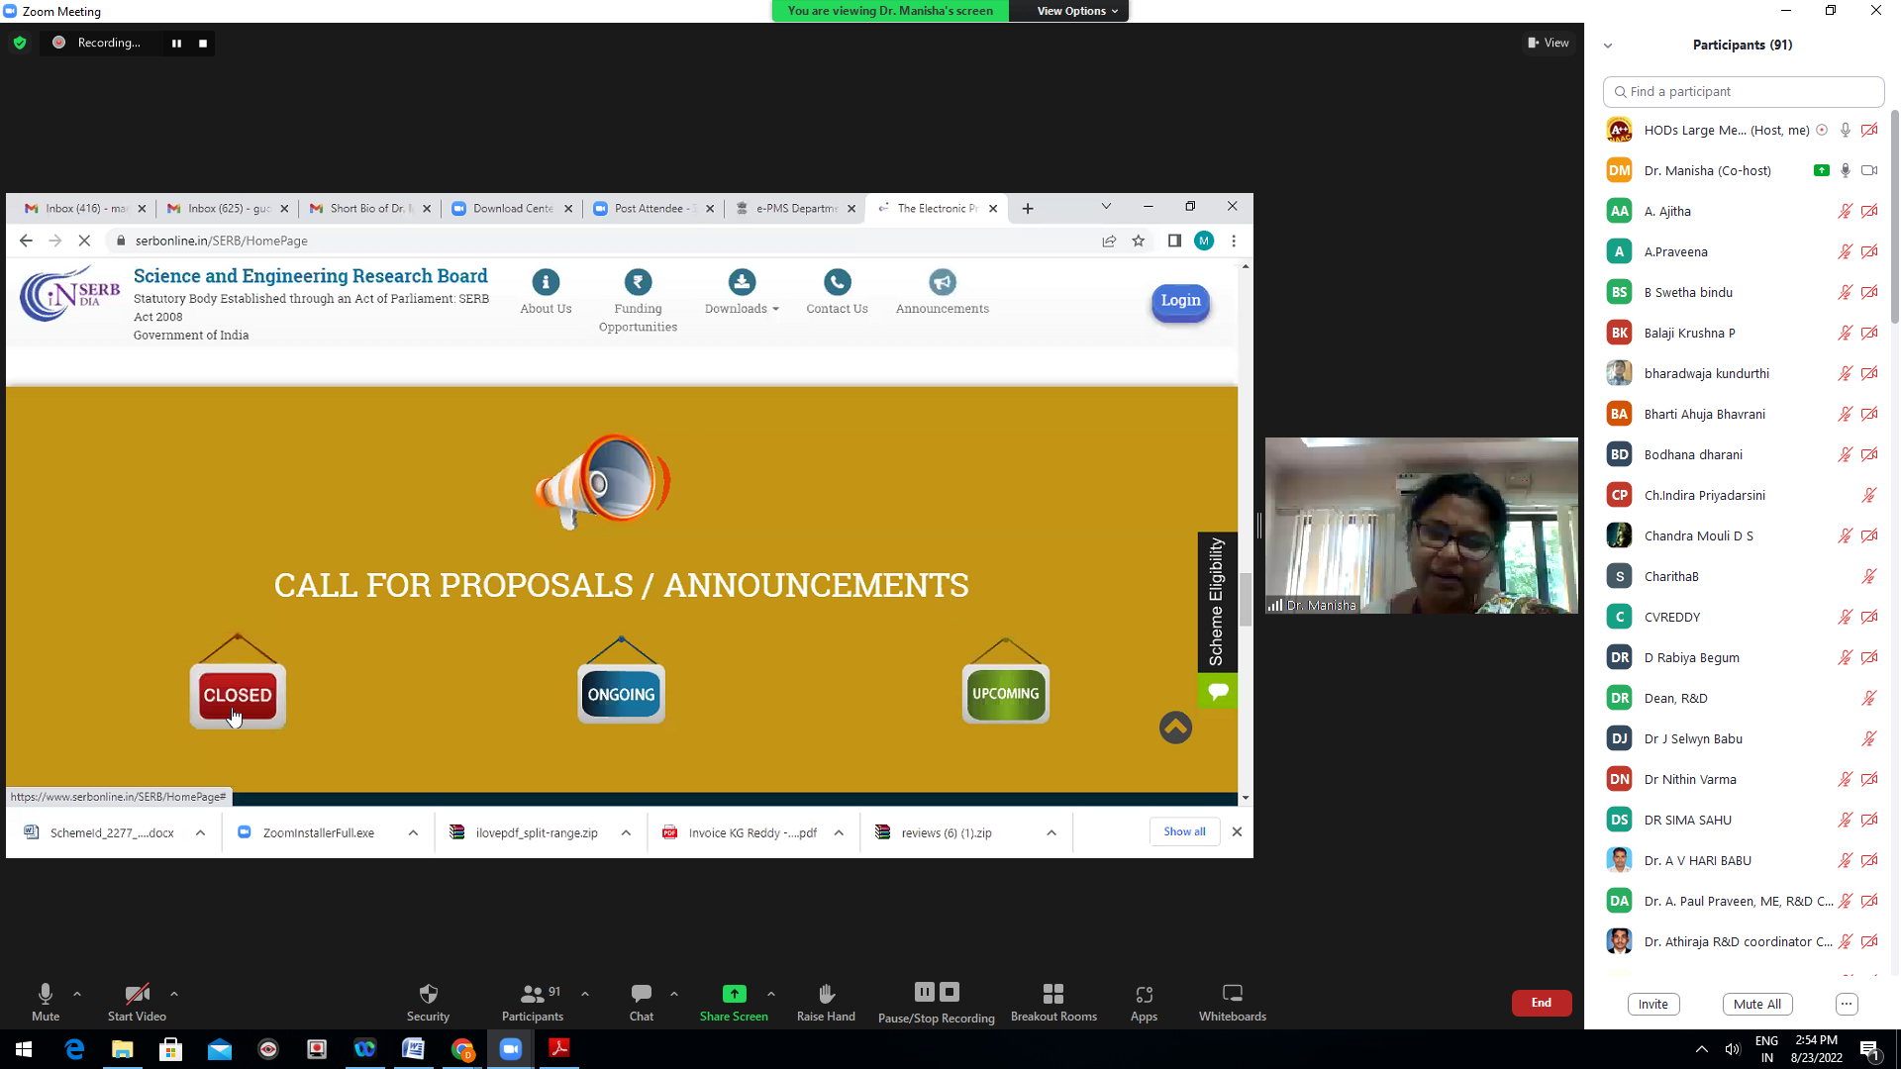Open Whiteboards icon
This screenshot has width=1901, height=1069.
coord(1233,993)
